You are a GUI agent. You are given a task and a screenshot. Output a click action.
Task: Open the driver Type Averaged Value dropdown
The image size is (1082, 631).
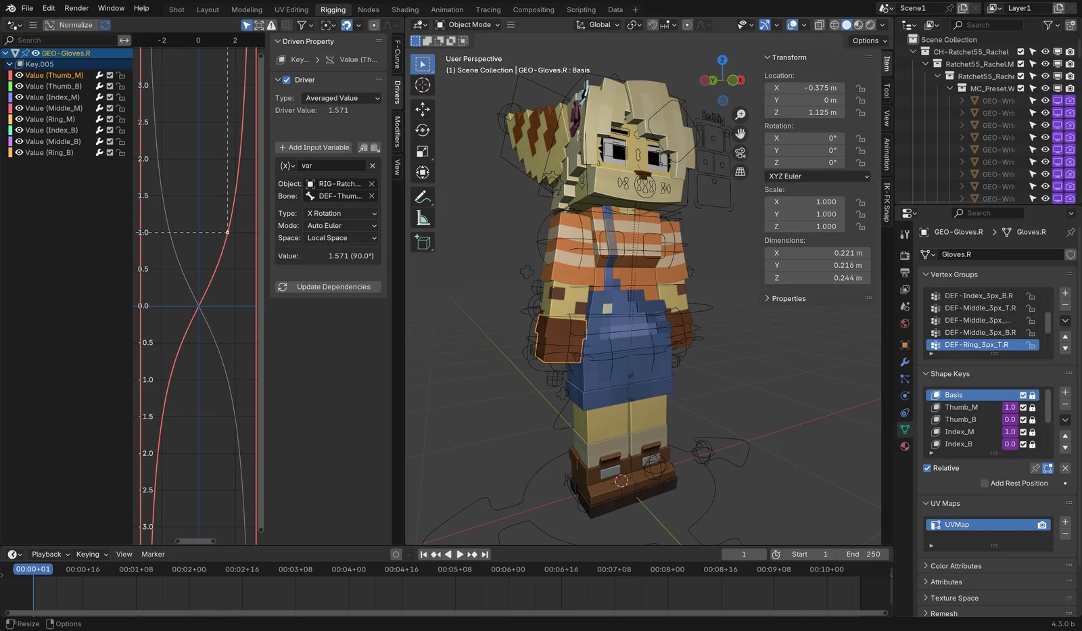342,98
